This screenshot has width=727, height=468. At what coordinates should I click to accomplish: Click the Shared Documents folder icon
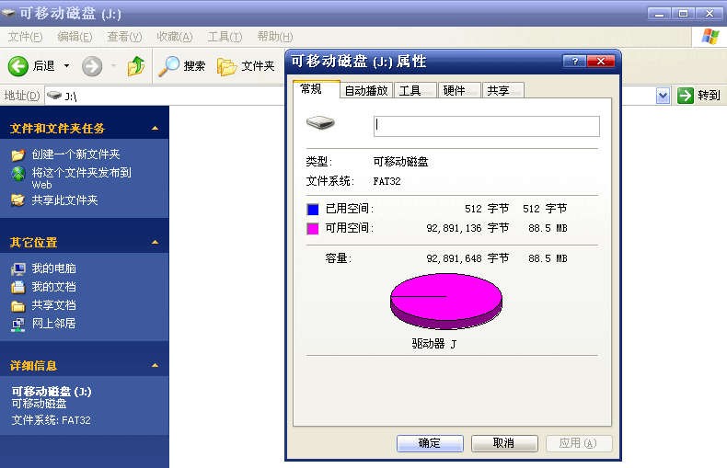(18, 306)
